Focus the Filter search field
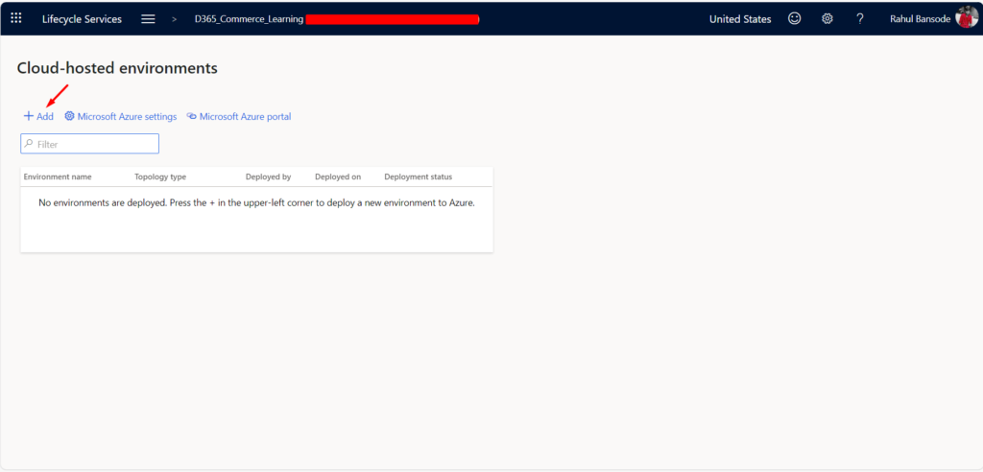983x472 pixels. click(89, 144)
